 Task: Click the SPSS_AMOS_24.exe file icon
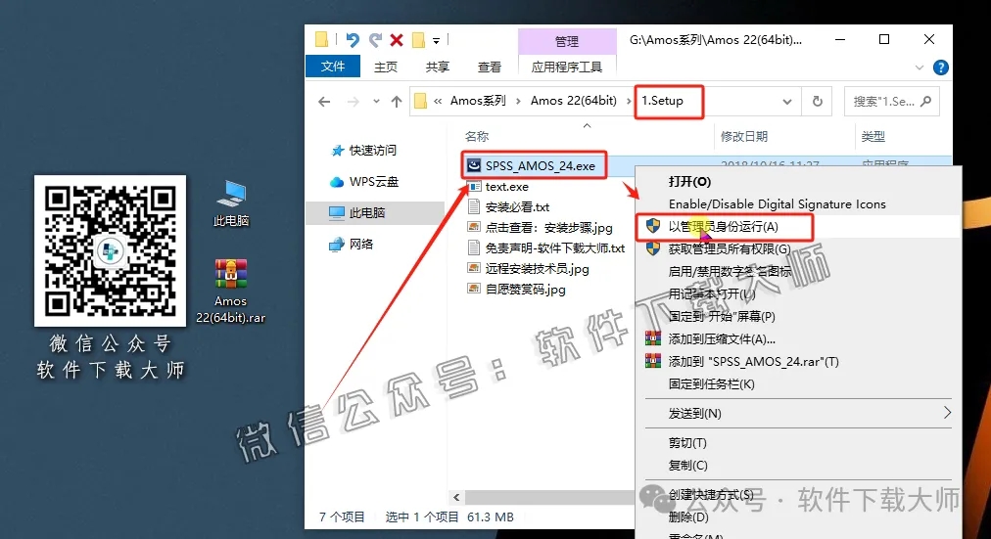(x=473, y=166)
